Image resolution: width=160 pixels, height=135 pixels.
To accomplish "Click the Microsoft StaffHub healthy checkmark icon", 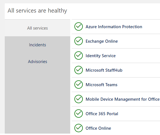I will (79, 70).
